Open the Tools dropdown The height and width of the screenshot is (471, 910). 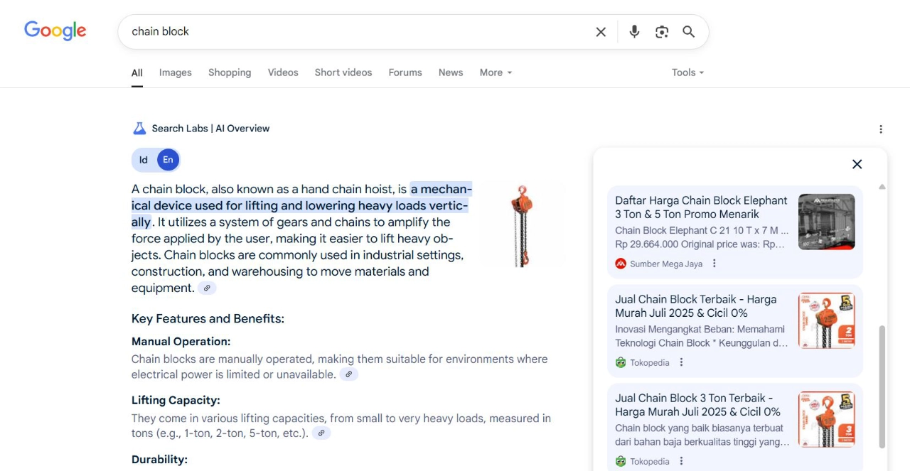pos(687,72)
